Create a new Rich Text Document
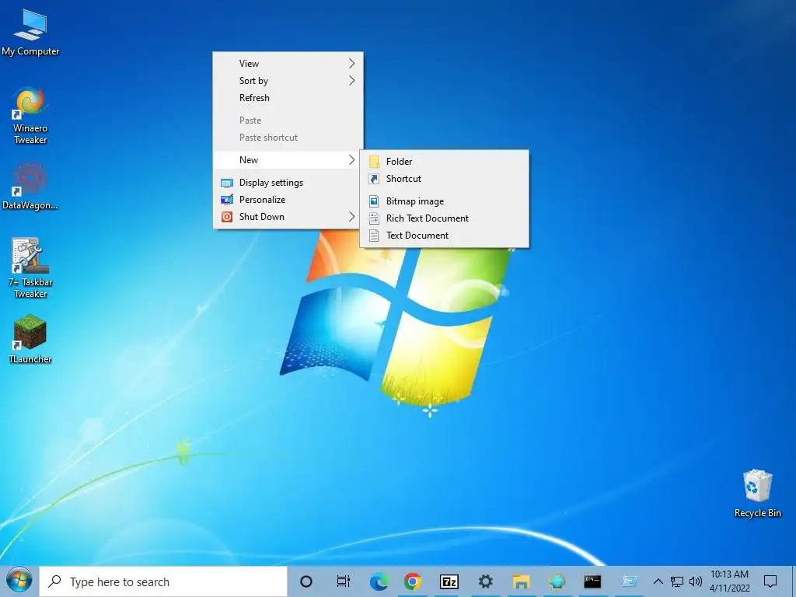The image size is (796, 597). coord(444,218)
